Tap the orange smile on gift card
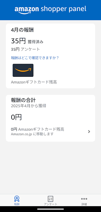This screenshot has height=212, width=101. pos(23,70)
